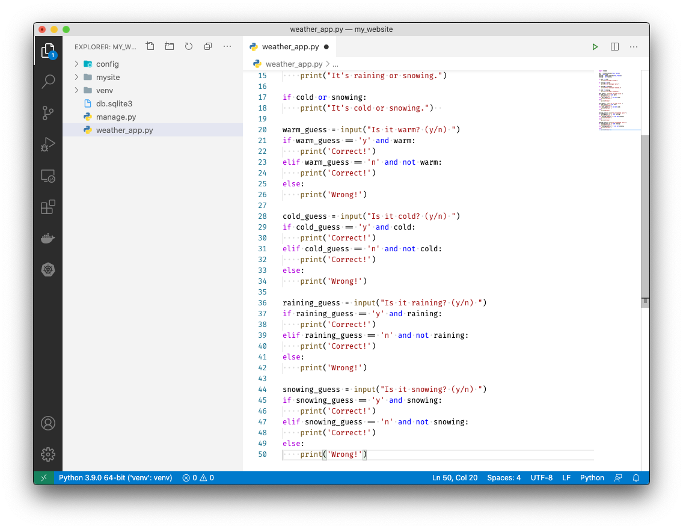Click the Split Editor Right icon

pyautogui.click(x=614, y=47)
